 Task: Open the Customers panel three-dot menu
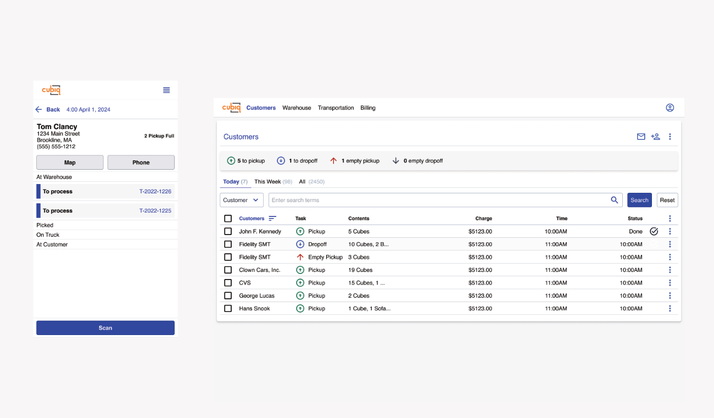670,137
